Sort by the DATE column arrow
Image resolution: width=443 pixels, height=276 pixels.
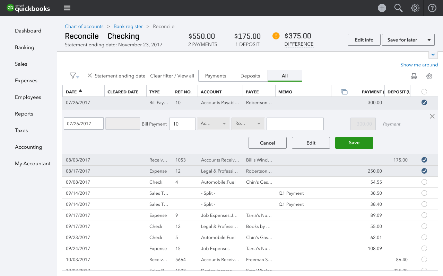[80, 91]
